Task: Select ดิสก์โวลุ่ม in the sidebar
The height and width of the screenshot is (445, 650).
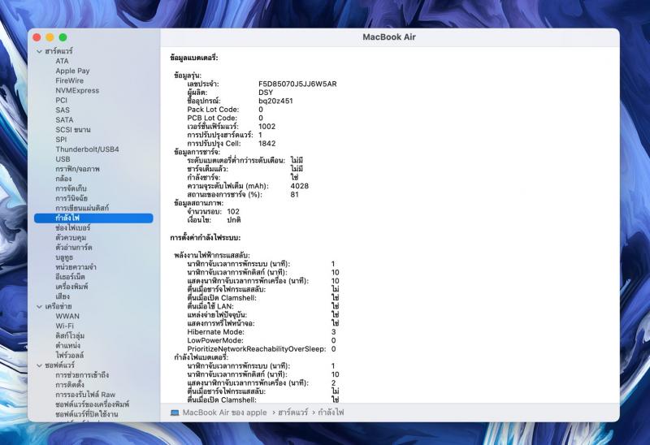Action: [x=70, y=335]
